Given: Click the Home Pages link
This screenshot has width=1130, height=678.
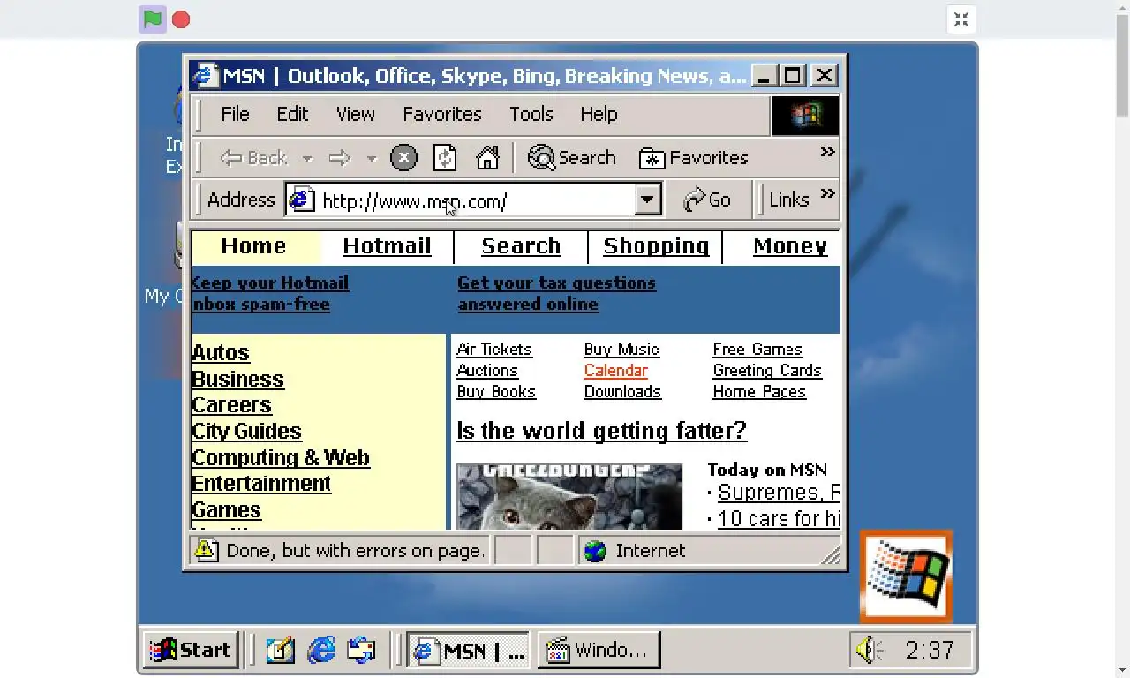Looking at the screenshot, I should 759,392.
